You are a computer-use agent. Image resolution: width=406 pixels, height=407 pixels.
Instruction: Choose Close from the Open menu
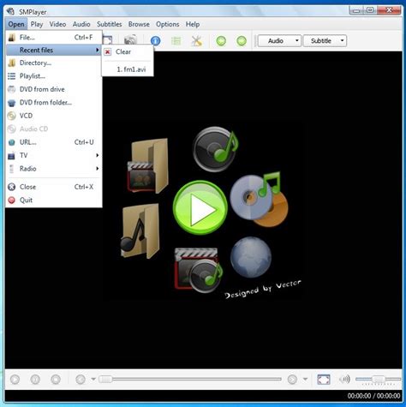[54, 187]
